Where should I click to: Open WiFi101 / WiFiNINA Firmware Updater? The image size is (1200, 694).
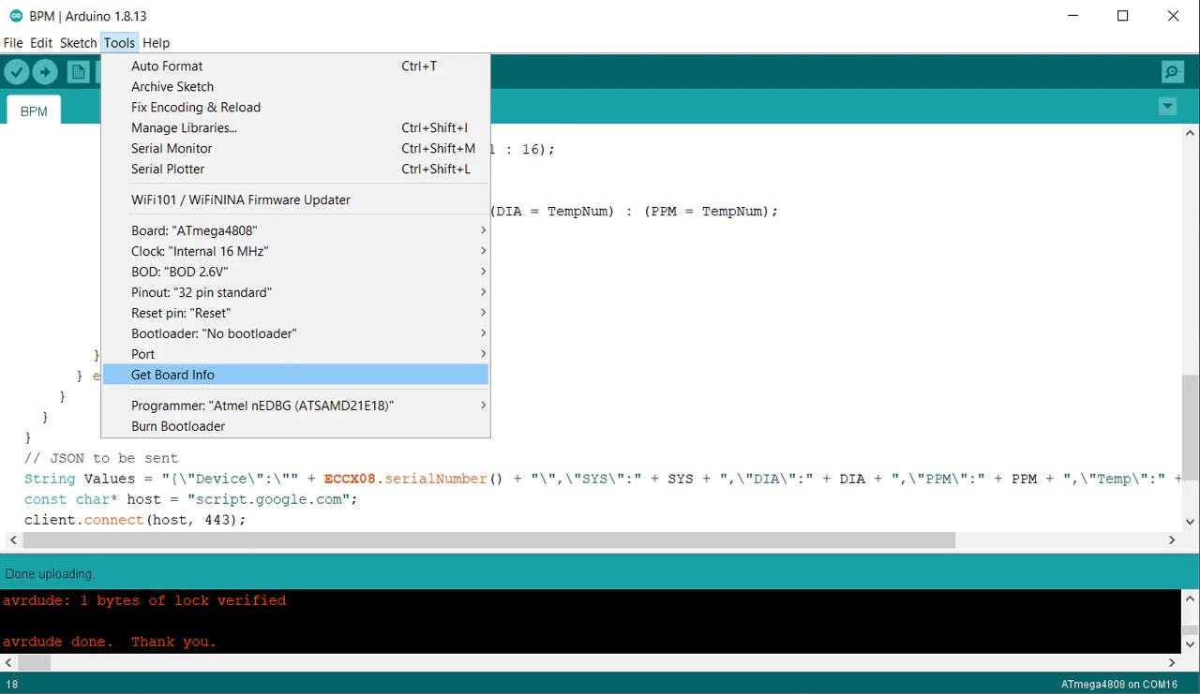click(295, 200)
